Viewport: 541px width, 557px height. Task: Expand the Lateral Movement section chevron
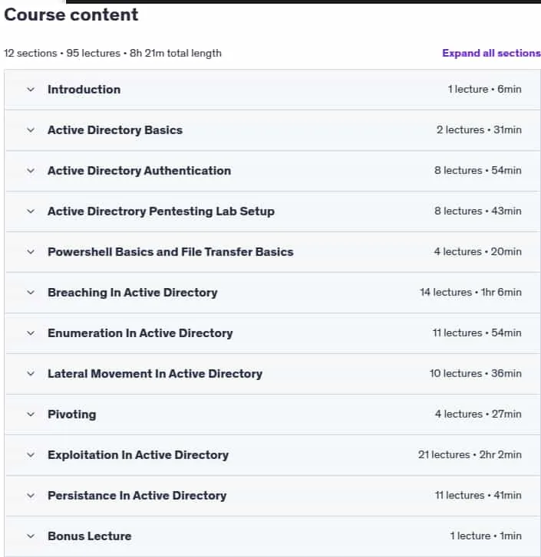(31, 374)
